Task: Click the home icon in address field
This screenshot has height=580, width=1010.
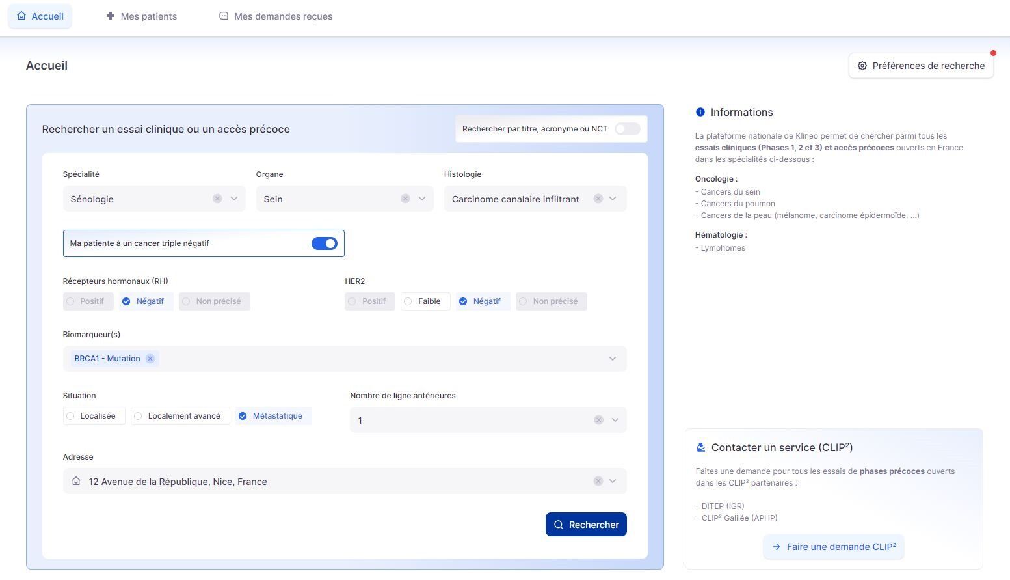Action: pyautogui.click(x=76, y=481)
